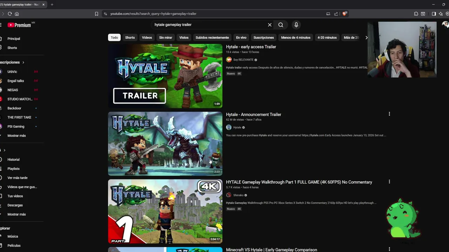The width and height of the screenshot is (449, 252).
Task: Open Historial in sidebar
Action: [x=13, y=160]
